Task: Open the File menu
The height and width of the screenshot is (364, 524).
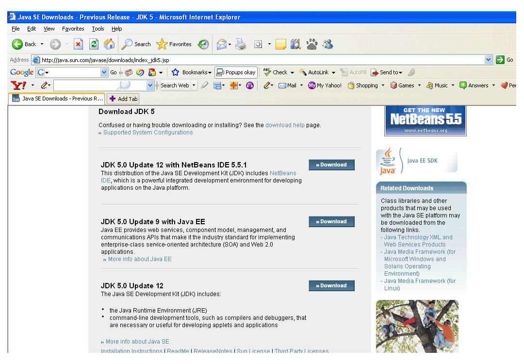Action: 16,29
